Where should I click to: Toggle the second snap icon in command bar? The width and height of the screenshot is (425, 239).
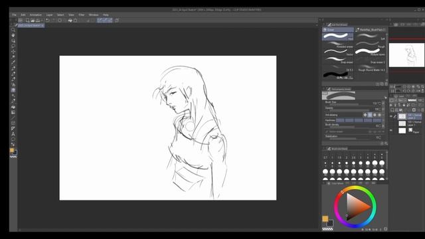click(105, 21)
